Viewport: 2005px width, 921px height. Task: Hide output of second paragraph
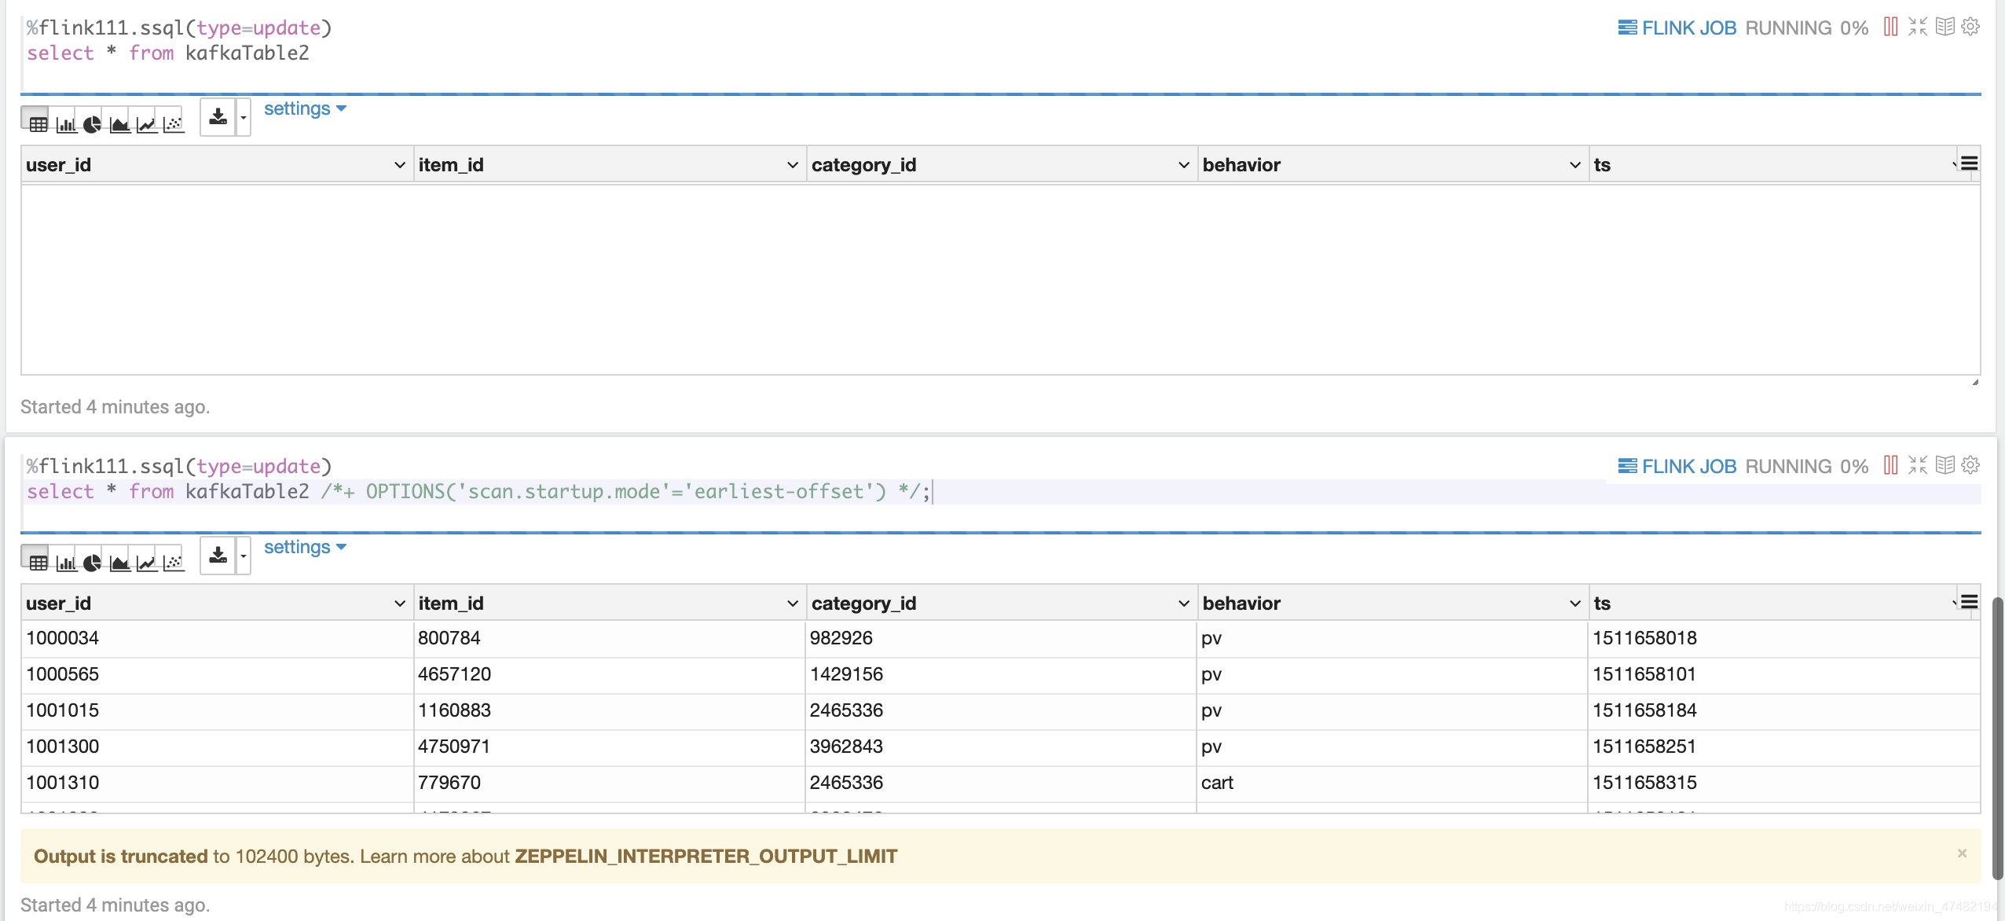click(1945, 465)
